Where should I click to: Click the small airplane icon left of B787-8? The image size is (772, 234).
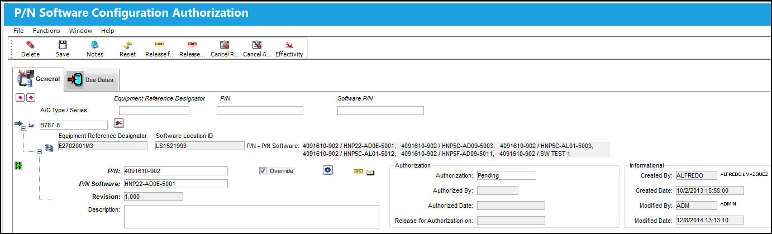point(31,125)
